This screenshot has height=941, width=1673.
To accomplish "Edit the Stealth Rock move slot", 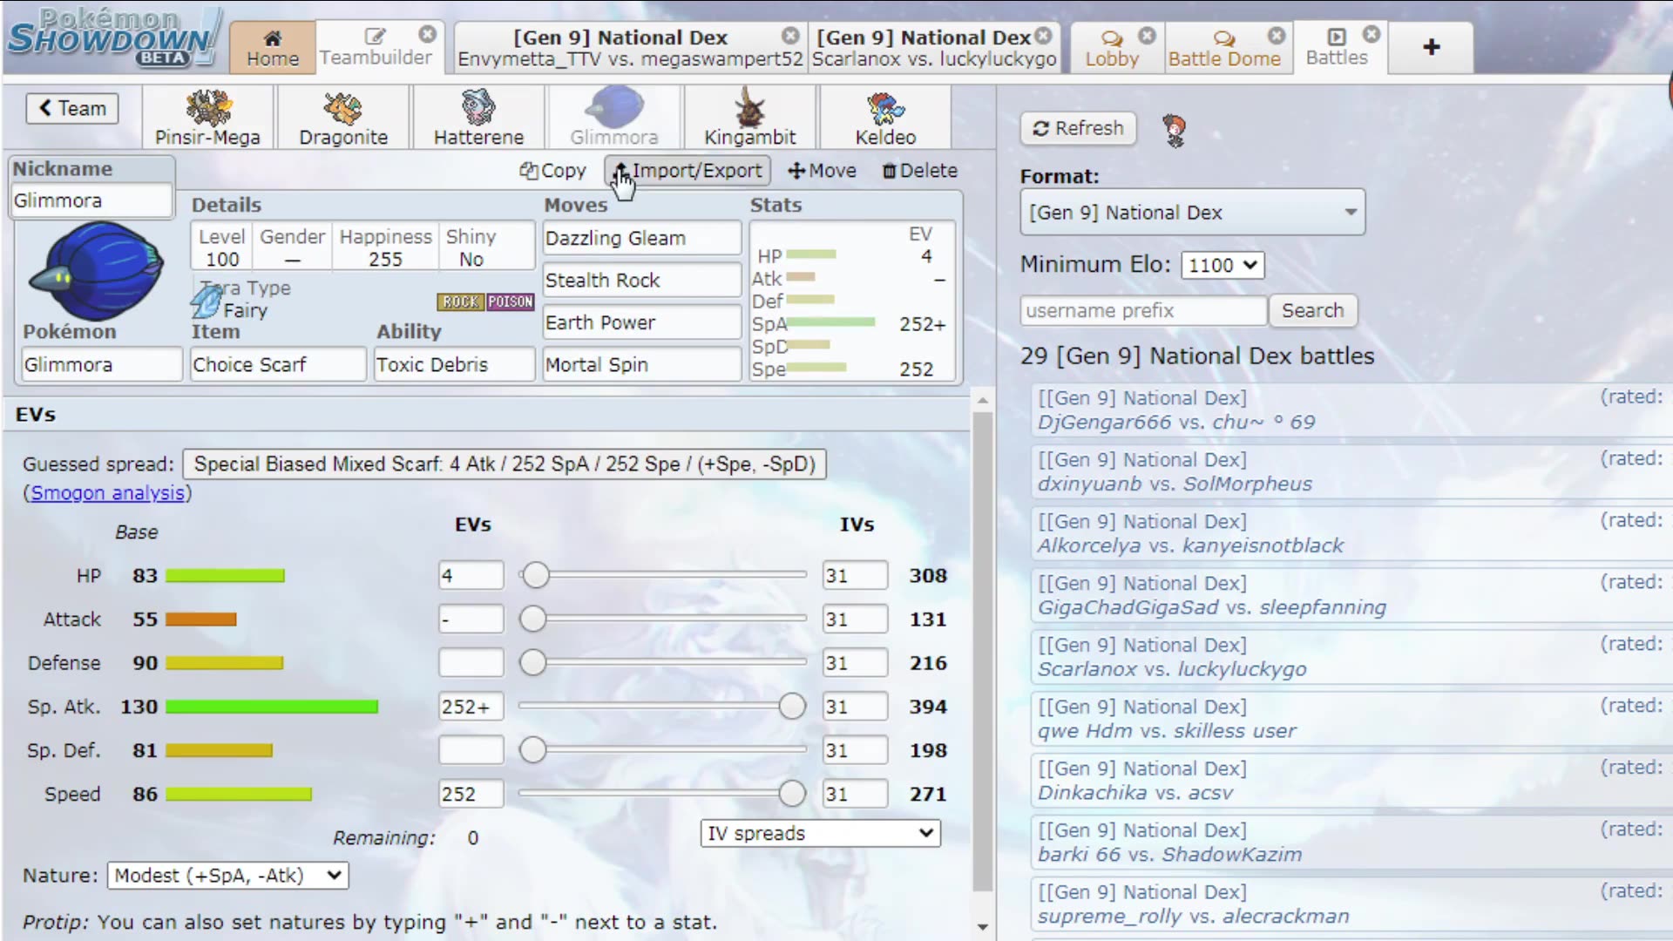I will [x=642, y=281].
